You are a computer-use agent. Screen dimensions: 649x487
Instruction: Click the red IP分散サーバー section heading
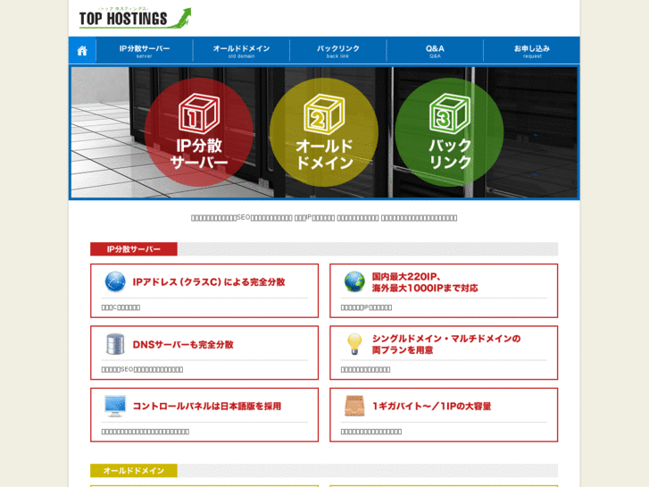click(134, 249)
